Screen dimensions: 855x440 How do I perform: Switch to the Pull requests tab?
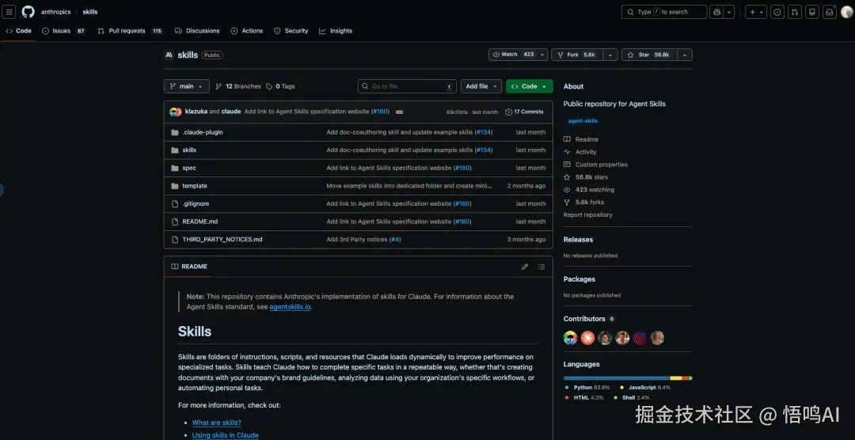[x=130, y=31]
